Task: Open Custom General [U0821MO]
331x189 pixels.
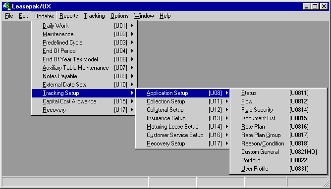Action: click(x=278, y=152)
